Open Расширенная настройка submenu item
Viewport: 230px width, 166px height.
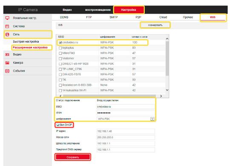tap(30, 48)
